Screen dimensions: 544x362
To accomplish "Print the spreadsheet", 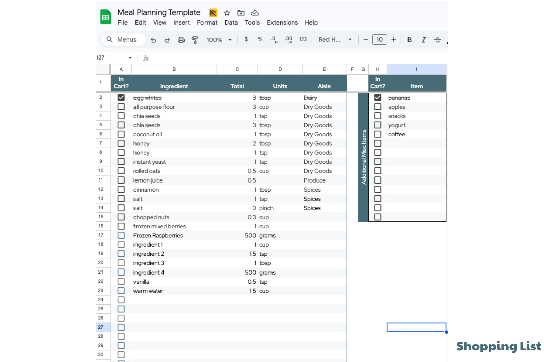I will pos(181,40).
